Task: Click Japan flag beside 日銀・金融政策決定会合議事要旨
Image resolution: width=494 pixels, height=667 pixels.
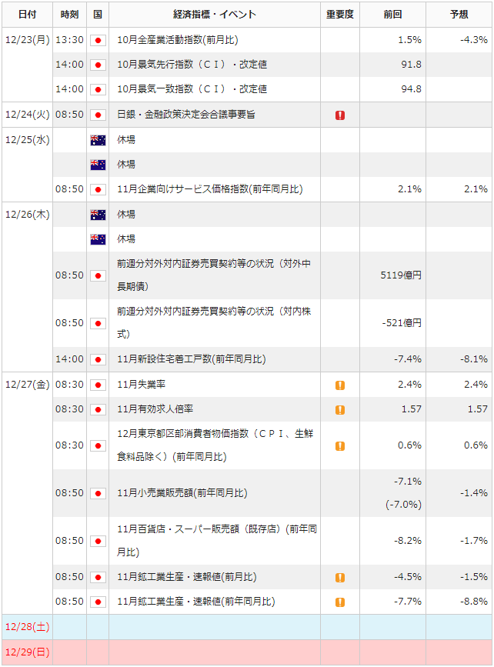Action: [98, 115]
